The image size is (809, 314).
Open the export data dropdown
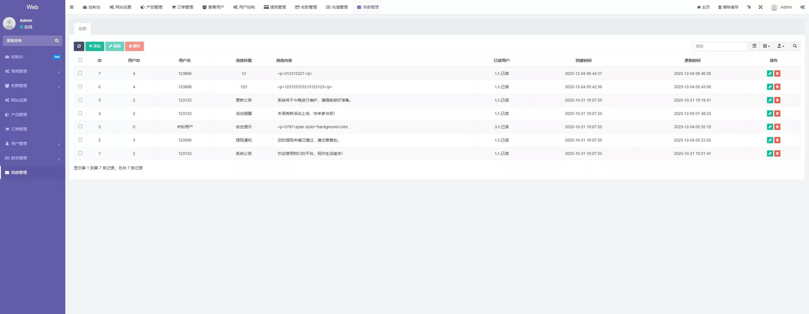[781, 46]
